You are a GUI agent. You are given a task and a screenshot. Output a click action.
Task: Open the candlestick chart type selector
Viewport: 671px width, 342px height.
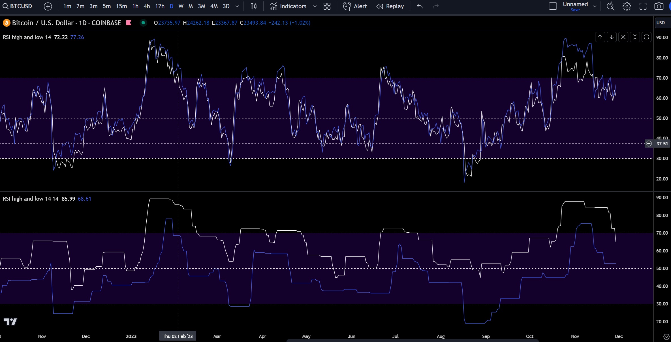253,6
